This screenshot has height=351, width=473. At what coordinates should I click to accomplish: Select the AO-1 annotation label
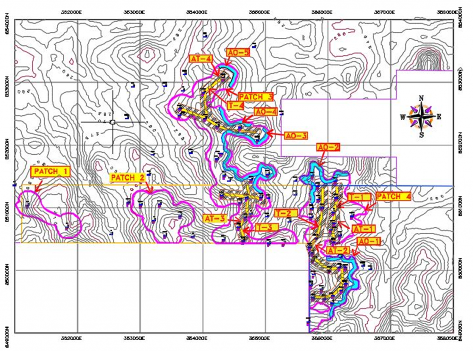pos(369,241)
